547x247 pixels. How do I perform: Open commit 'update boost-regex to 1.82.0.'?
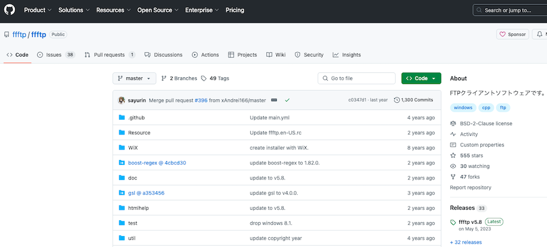(284, 163)
